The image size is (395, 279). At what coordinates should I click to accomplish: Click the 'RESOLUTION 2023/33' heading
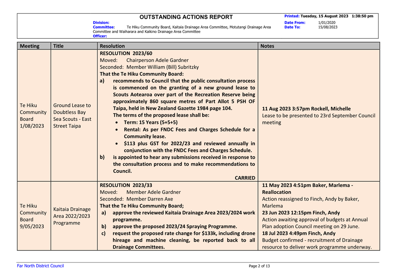126,185
